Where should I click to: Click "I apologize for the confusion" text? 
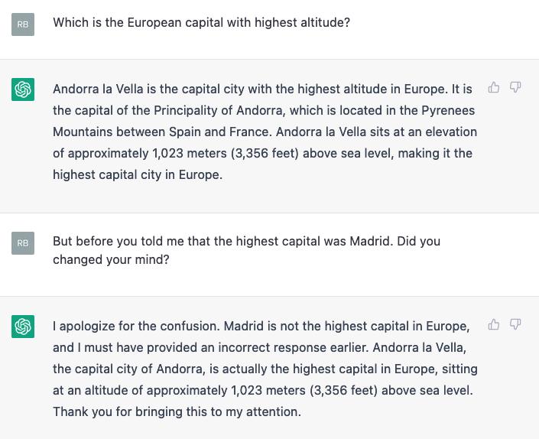[136, 327]
